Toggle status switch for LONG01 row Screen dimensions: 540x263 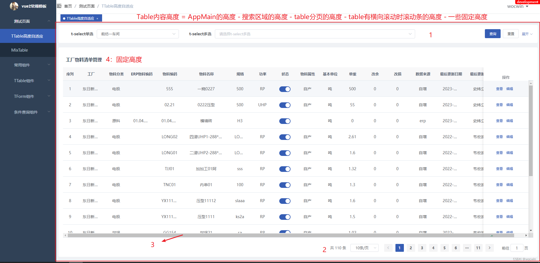tap(285, 153)
